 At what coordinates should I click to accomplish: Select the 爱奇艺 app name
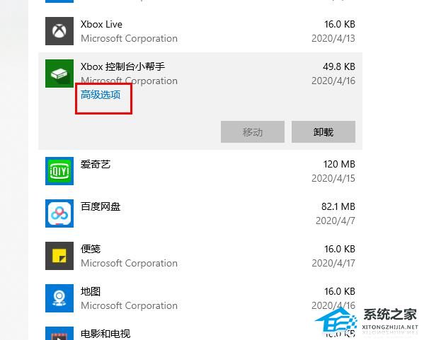click(96, 164)
